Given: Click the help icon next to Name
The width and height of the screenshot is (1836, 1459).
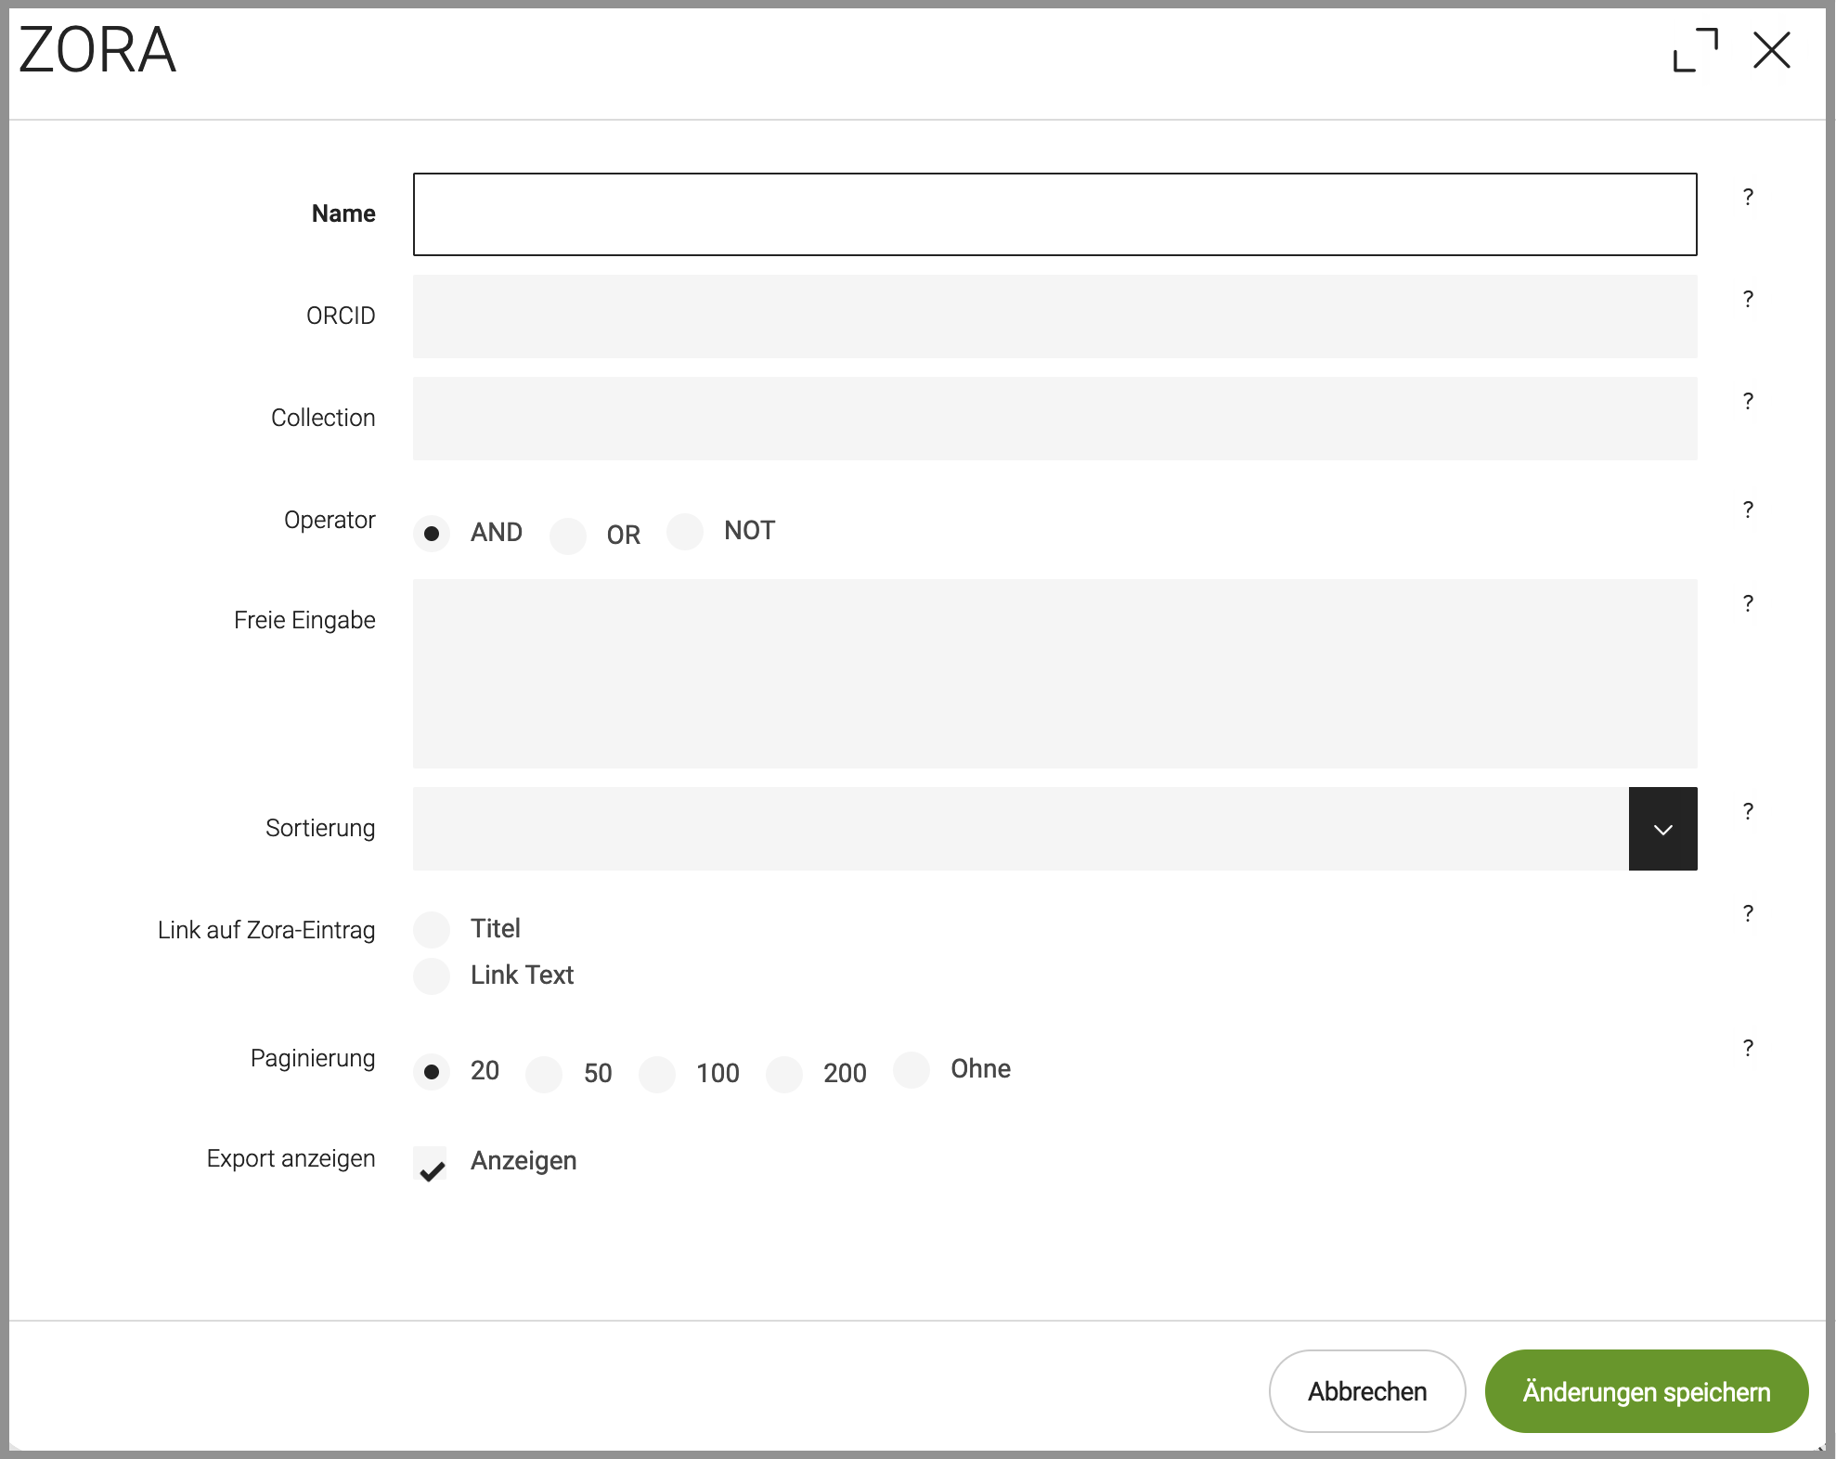Looking at the screenshot, I should tap(1748, 197).
